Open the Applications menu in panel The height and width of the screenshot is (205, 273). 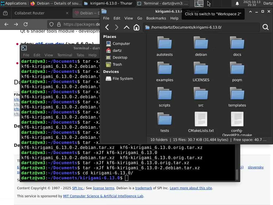click(x=14, y=3)
